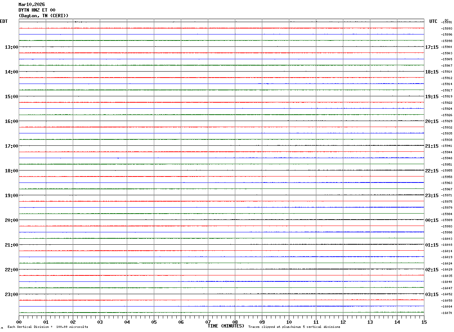Pick the 20:15 UTC row label
Image resolution: width=454 pixels, height=332 pixels.
point(432,121)
